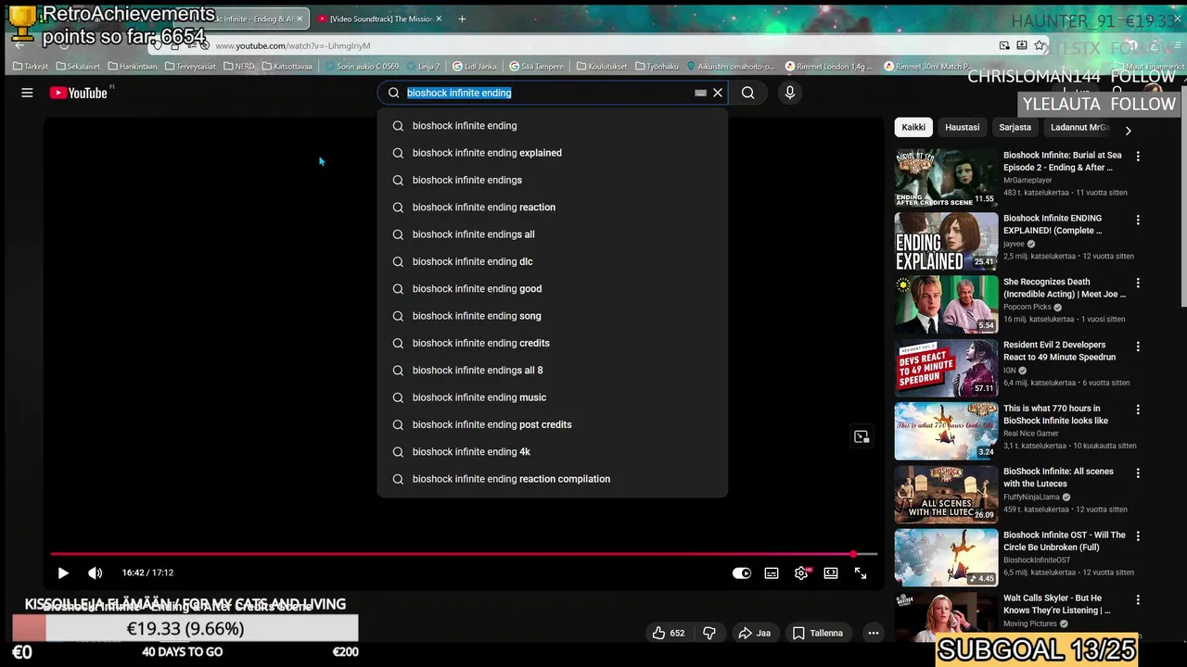Open Burial at Sea Episode 2 thumbnail
1187x667 pixels.
click(946, 178)
